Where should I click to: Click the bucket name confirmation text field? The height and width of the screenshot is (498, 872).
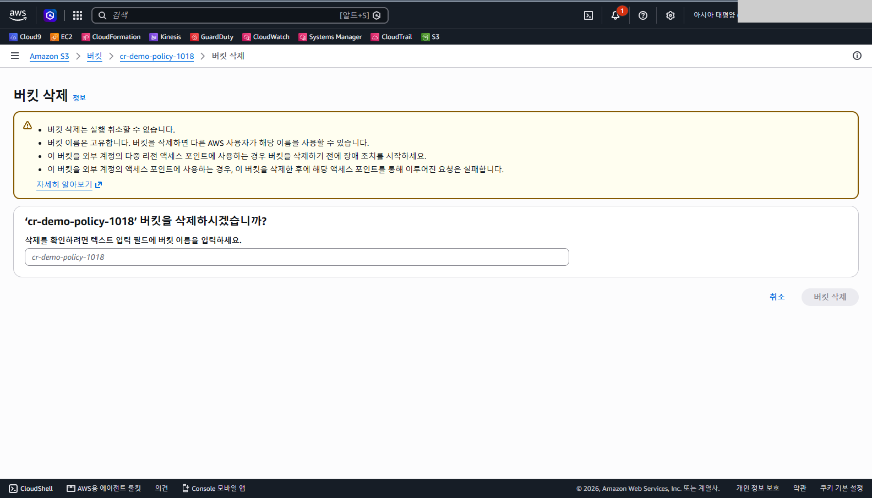point(297,257)
